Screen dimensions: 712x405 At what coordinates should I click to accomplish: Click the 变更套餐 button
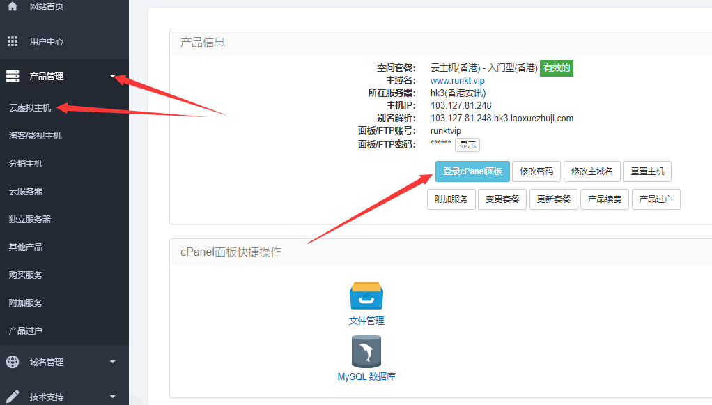tap(502, 199)
